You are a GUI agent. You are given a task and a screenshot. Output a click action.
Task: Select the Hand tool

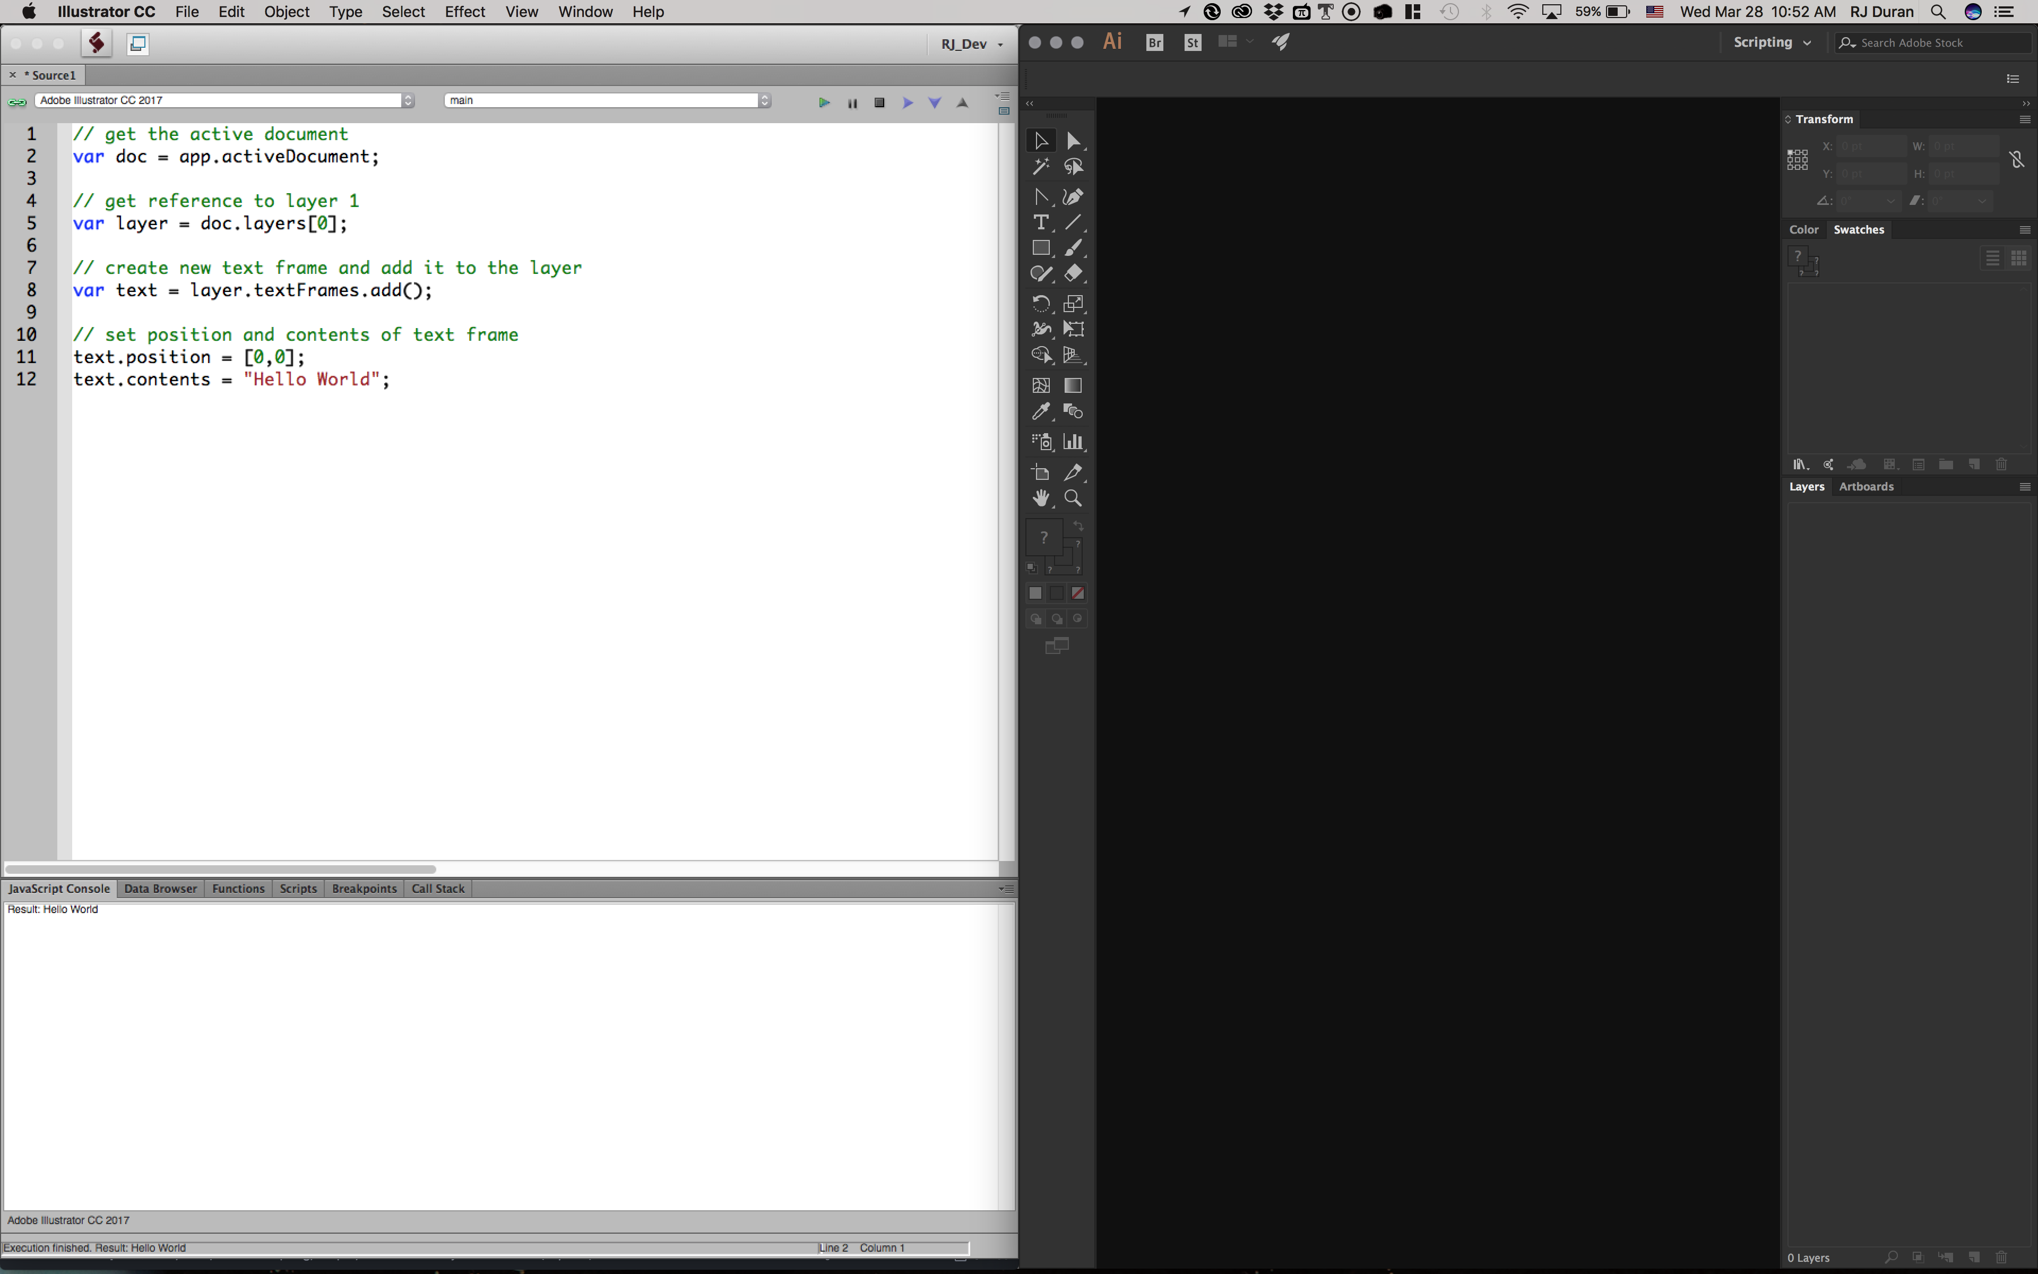pos(1040,497)
